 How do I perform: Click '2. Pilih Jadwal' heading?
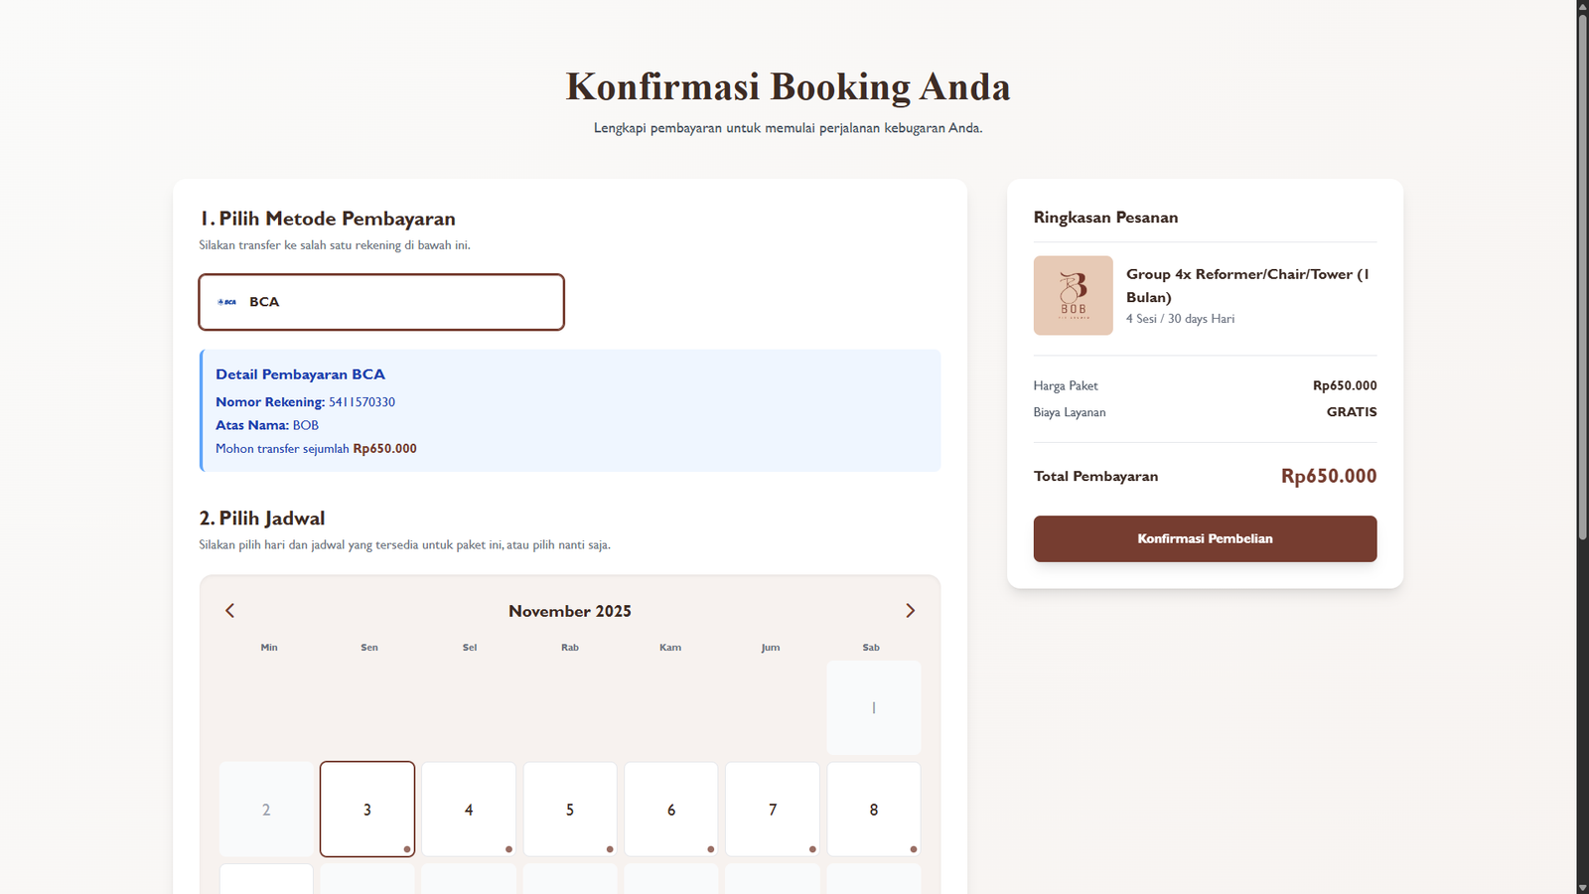(262, 519)
